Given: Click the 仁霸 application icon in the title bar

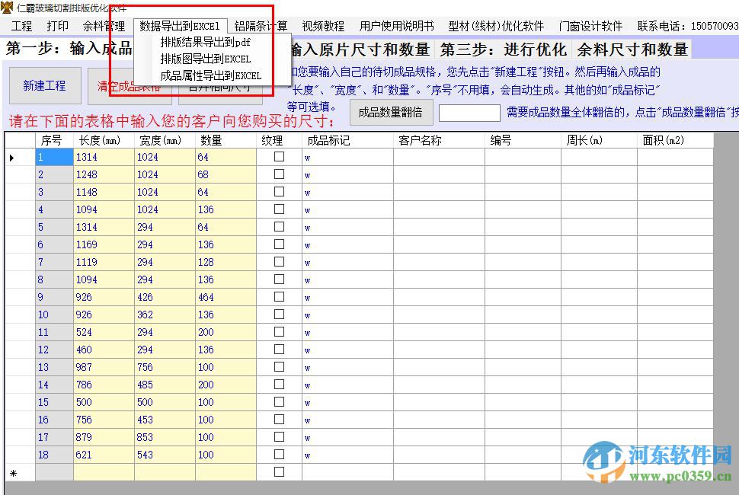Looking at the screenshot, I should point(7,5).
